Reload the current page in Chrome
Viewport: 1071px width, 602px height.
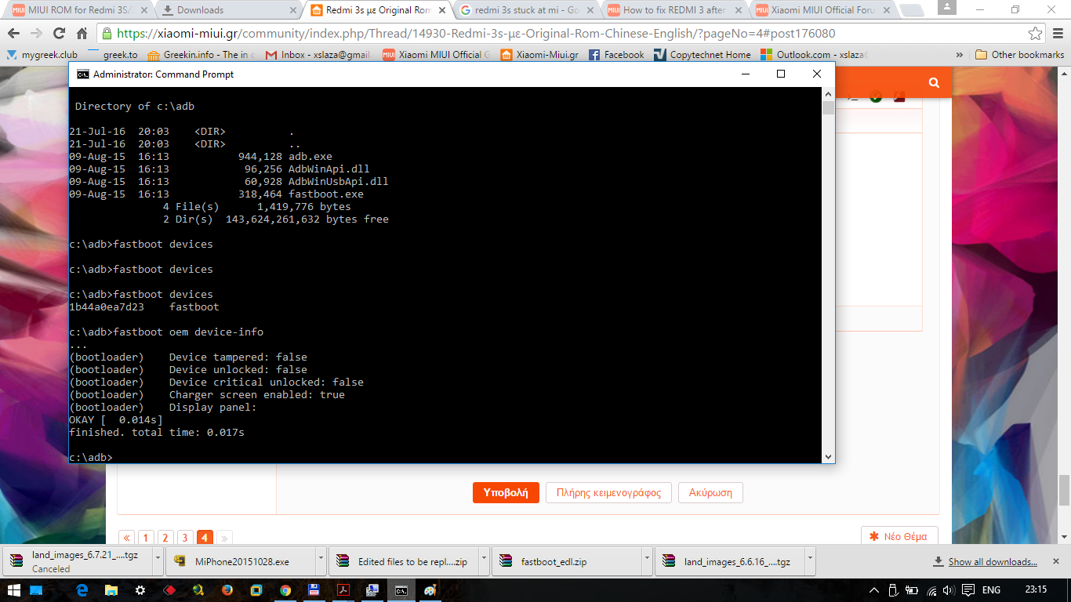[x=59, y=34]
